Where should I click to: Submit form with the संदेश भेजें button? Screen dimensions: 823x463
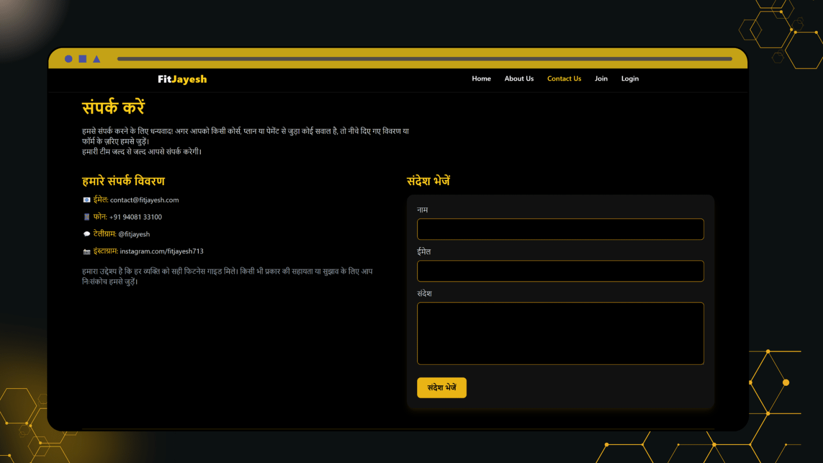click(442, 388)
